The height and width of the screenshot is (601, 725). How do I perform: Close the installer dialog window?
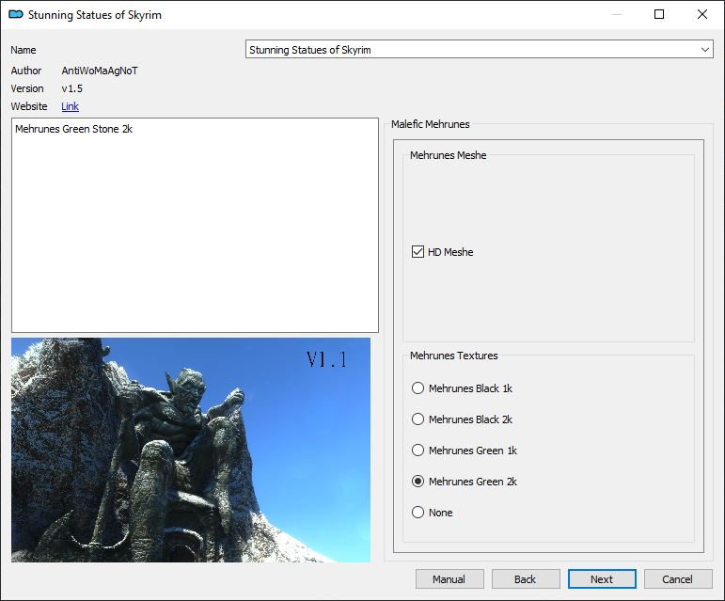pyautogui.click(x=702, y=15)
